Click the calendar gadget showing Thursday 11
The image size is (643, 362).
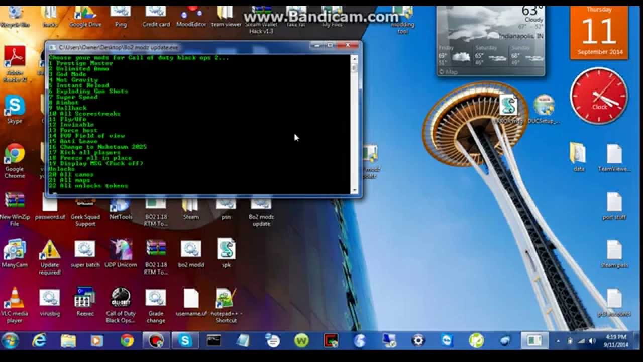[x=599, y=33]
